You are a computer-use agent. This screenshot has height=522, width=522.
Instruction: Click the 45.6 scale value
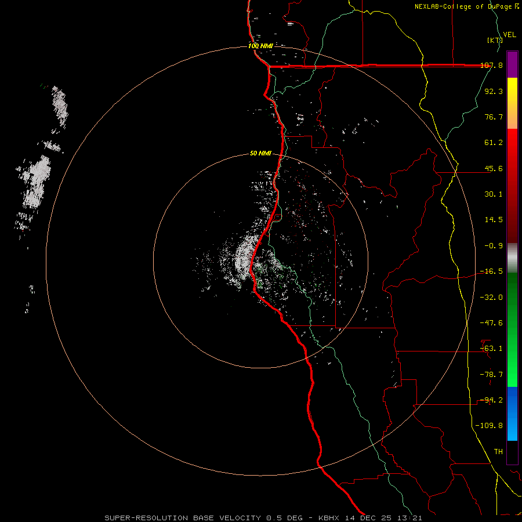click(494, 168)
